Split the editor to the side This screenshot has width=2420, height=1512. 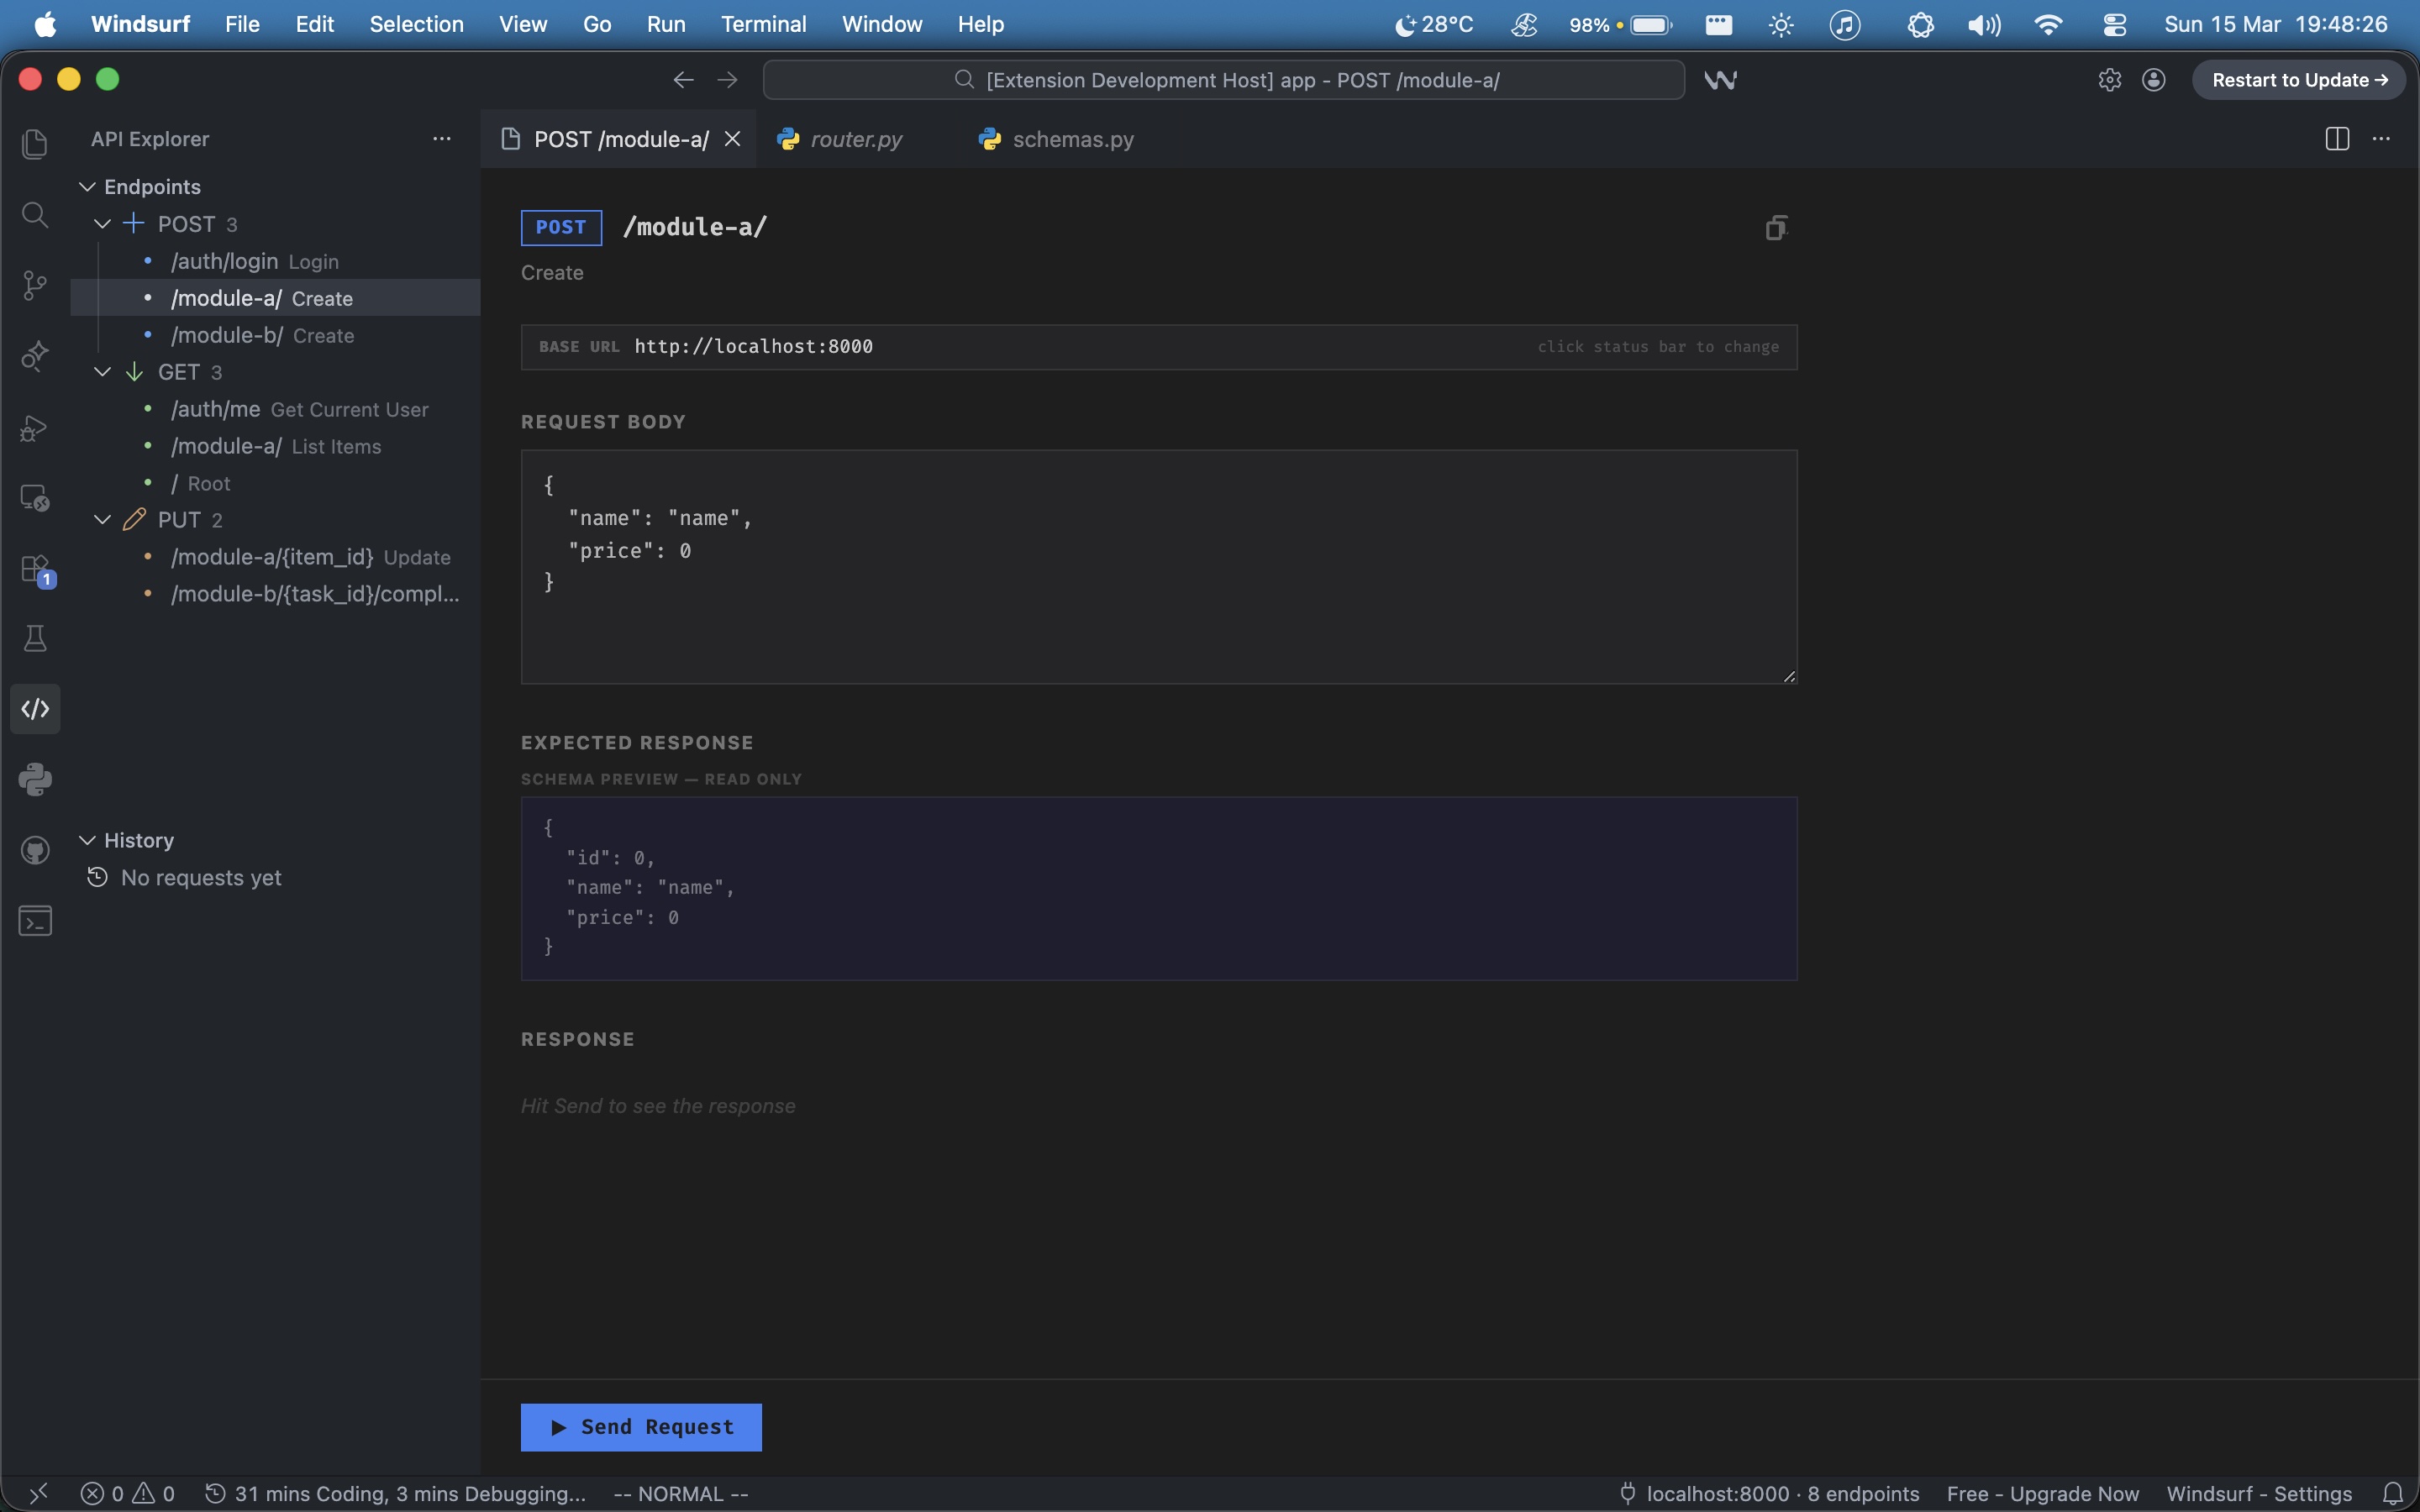[2337, 139]
